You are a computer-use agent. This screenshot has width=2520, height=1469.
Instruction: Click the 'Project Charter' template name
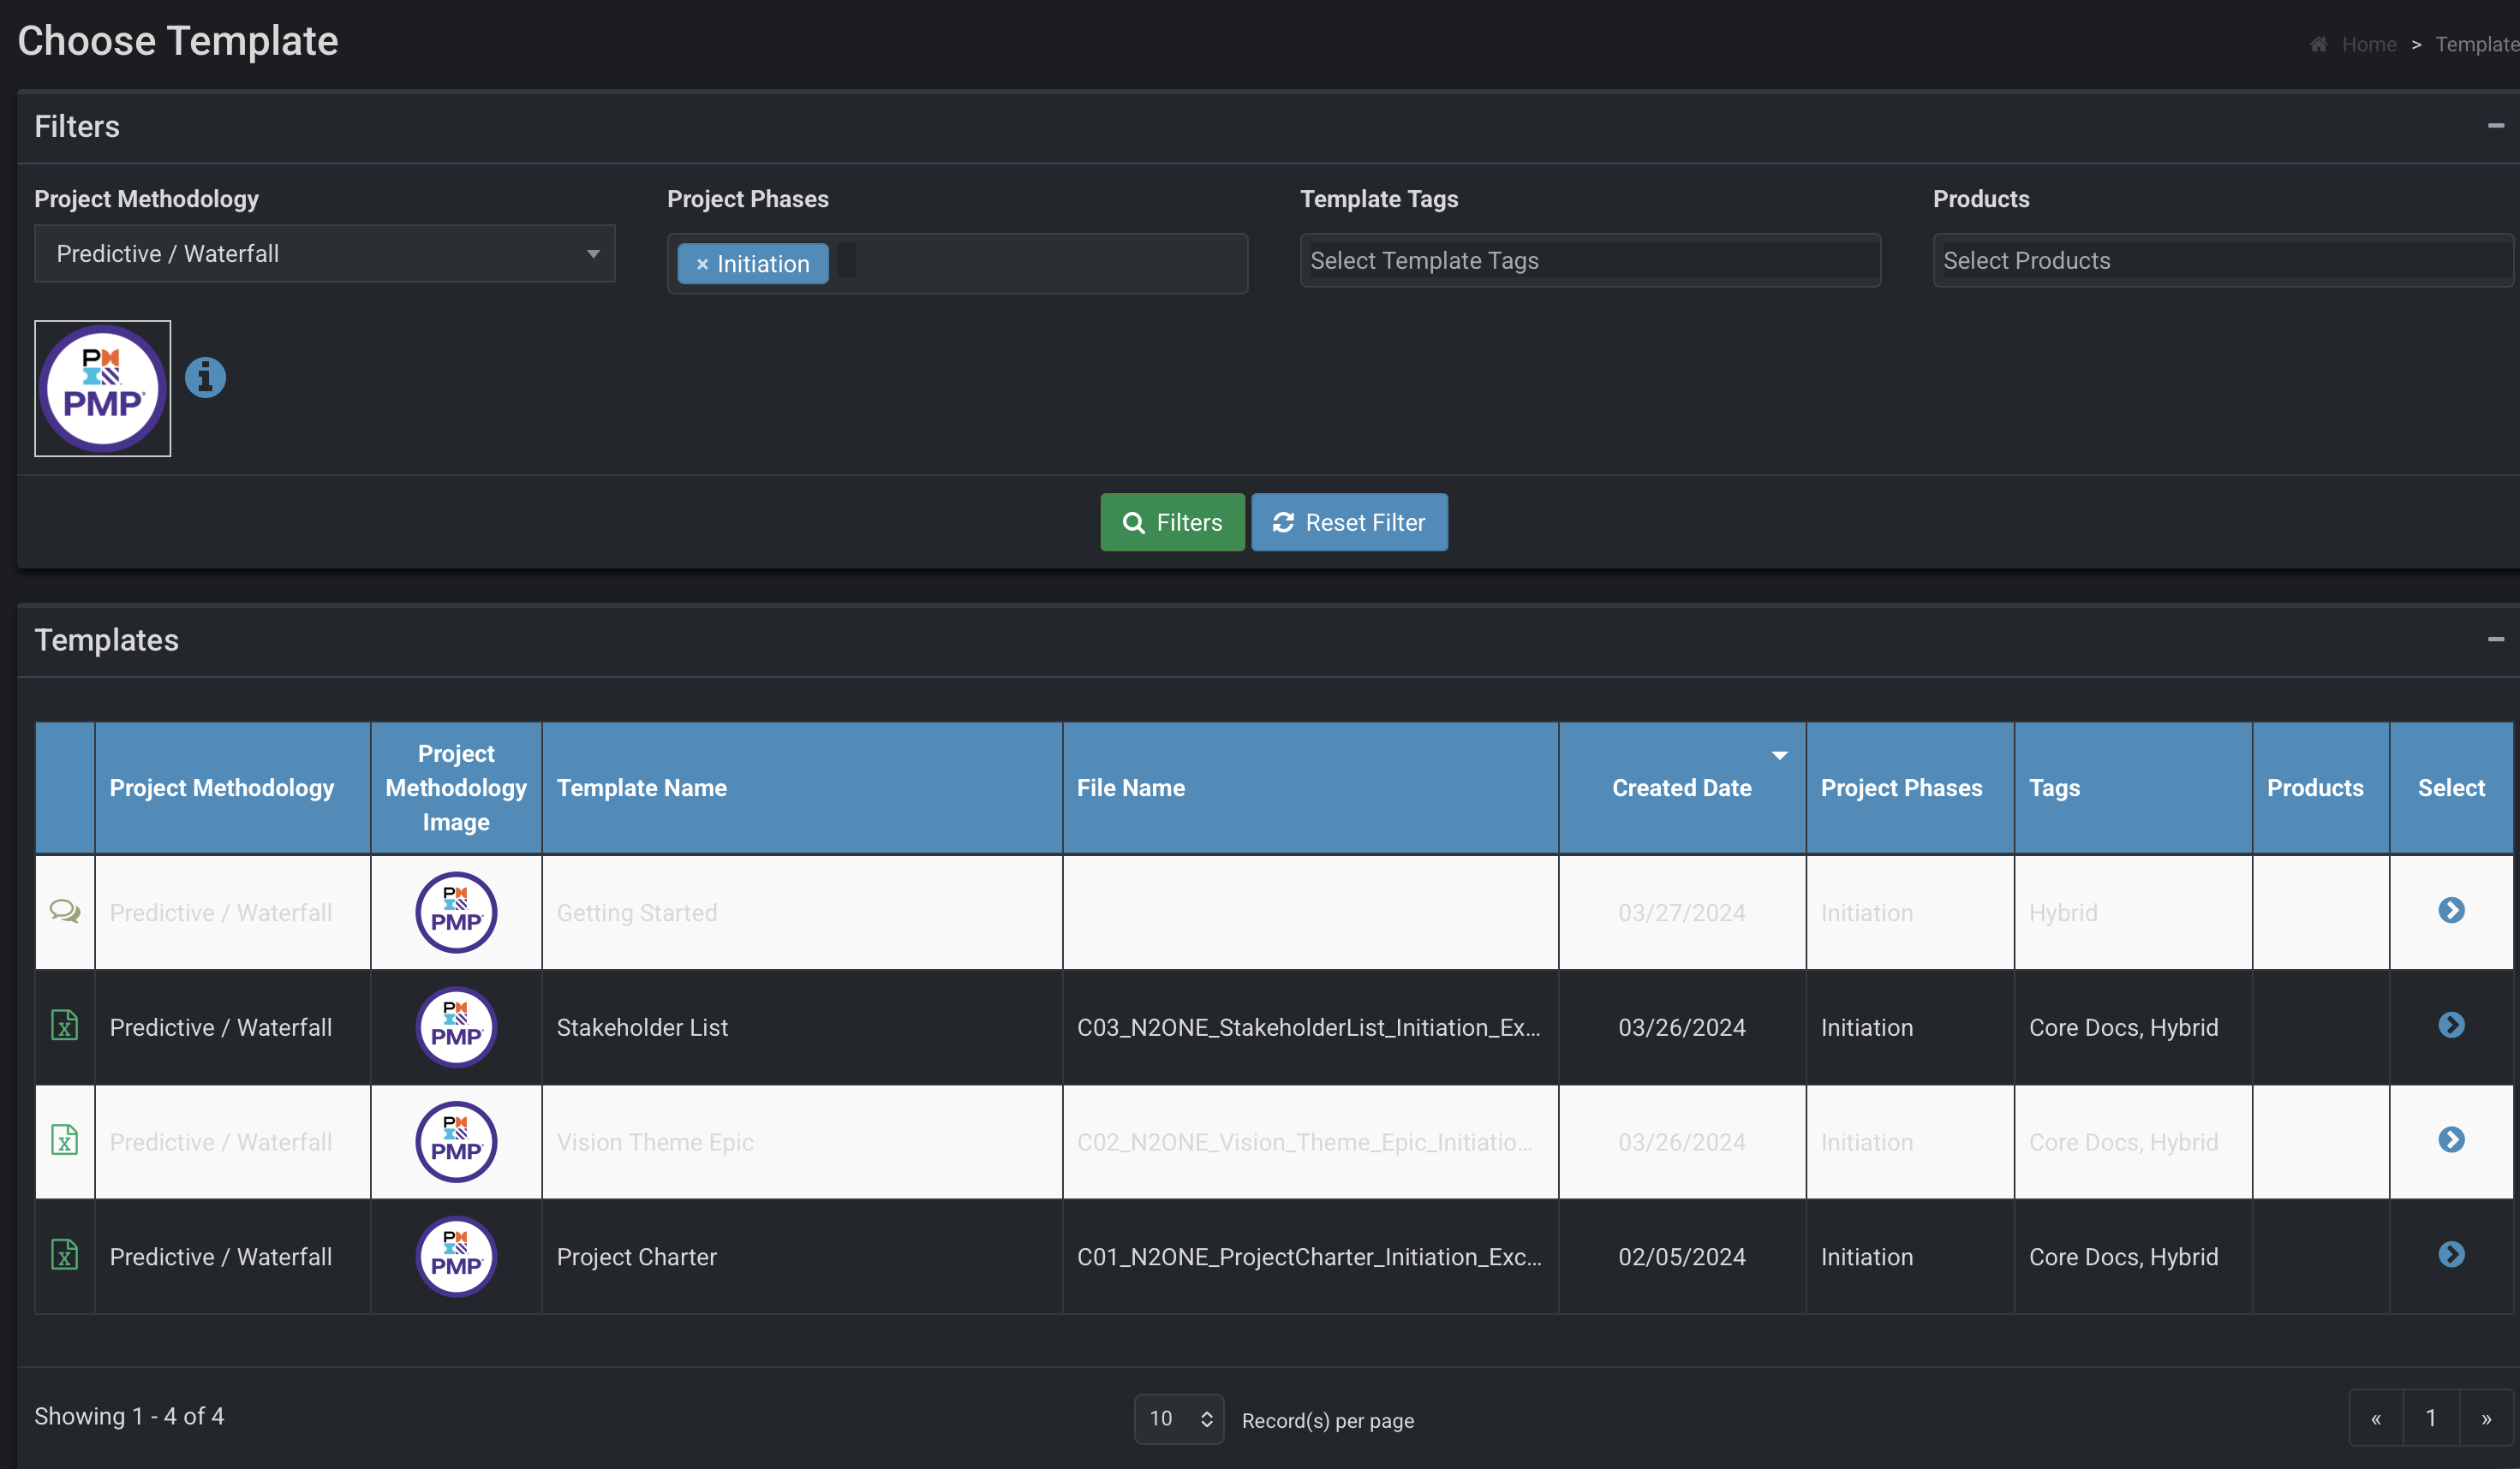pos(637,1256)
